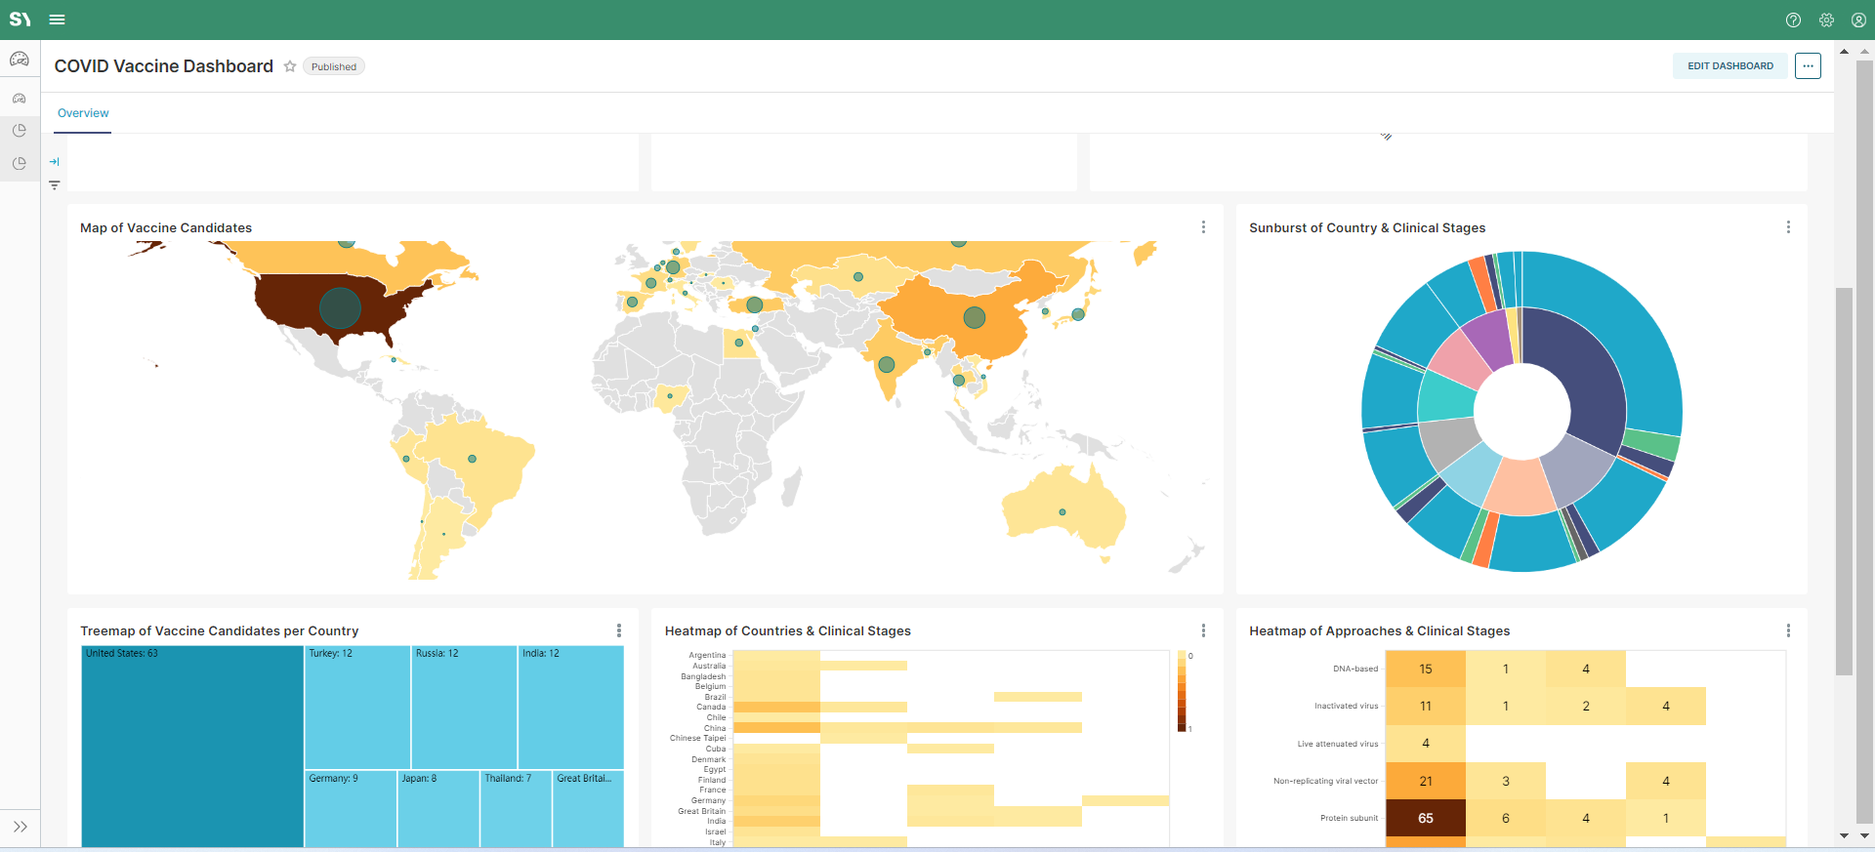Screen dimensions: 1875x852
Task: Click the heatmap color legend scale
Action: [1182, 691]
